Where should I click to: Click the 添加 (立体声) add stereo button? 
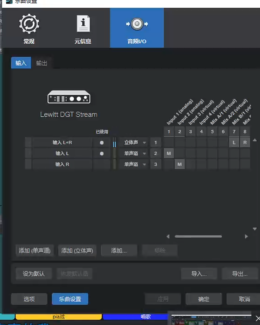click(77, 251)
